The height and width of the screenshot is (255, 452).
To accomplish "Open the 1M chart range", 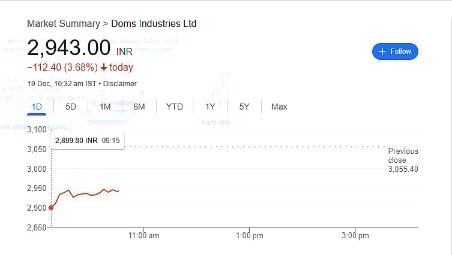I will [x=105, y=107].
